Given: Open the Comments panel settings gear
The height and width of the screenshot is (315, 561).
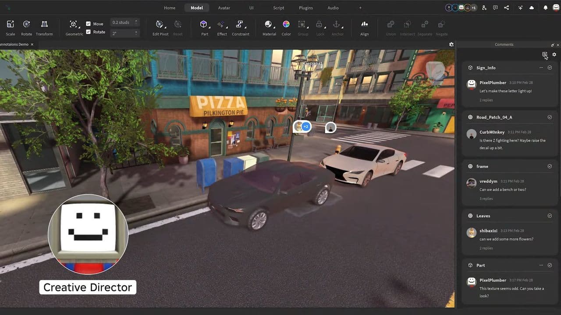Looking at the screenshot, I should 554,54.
